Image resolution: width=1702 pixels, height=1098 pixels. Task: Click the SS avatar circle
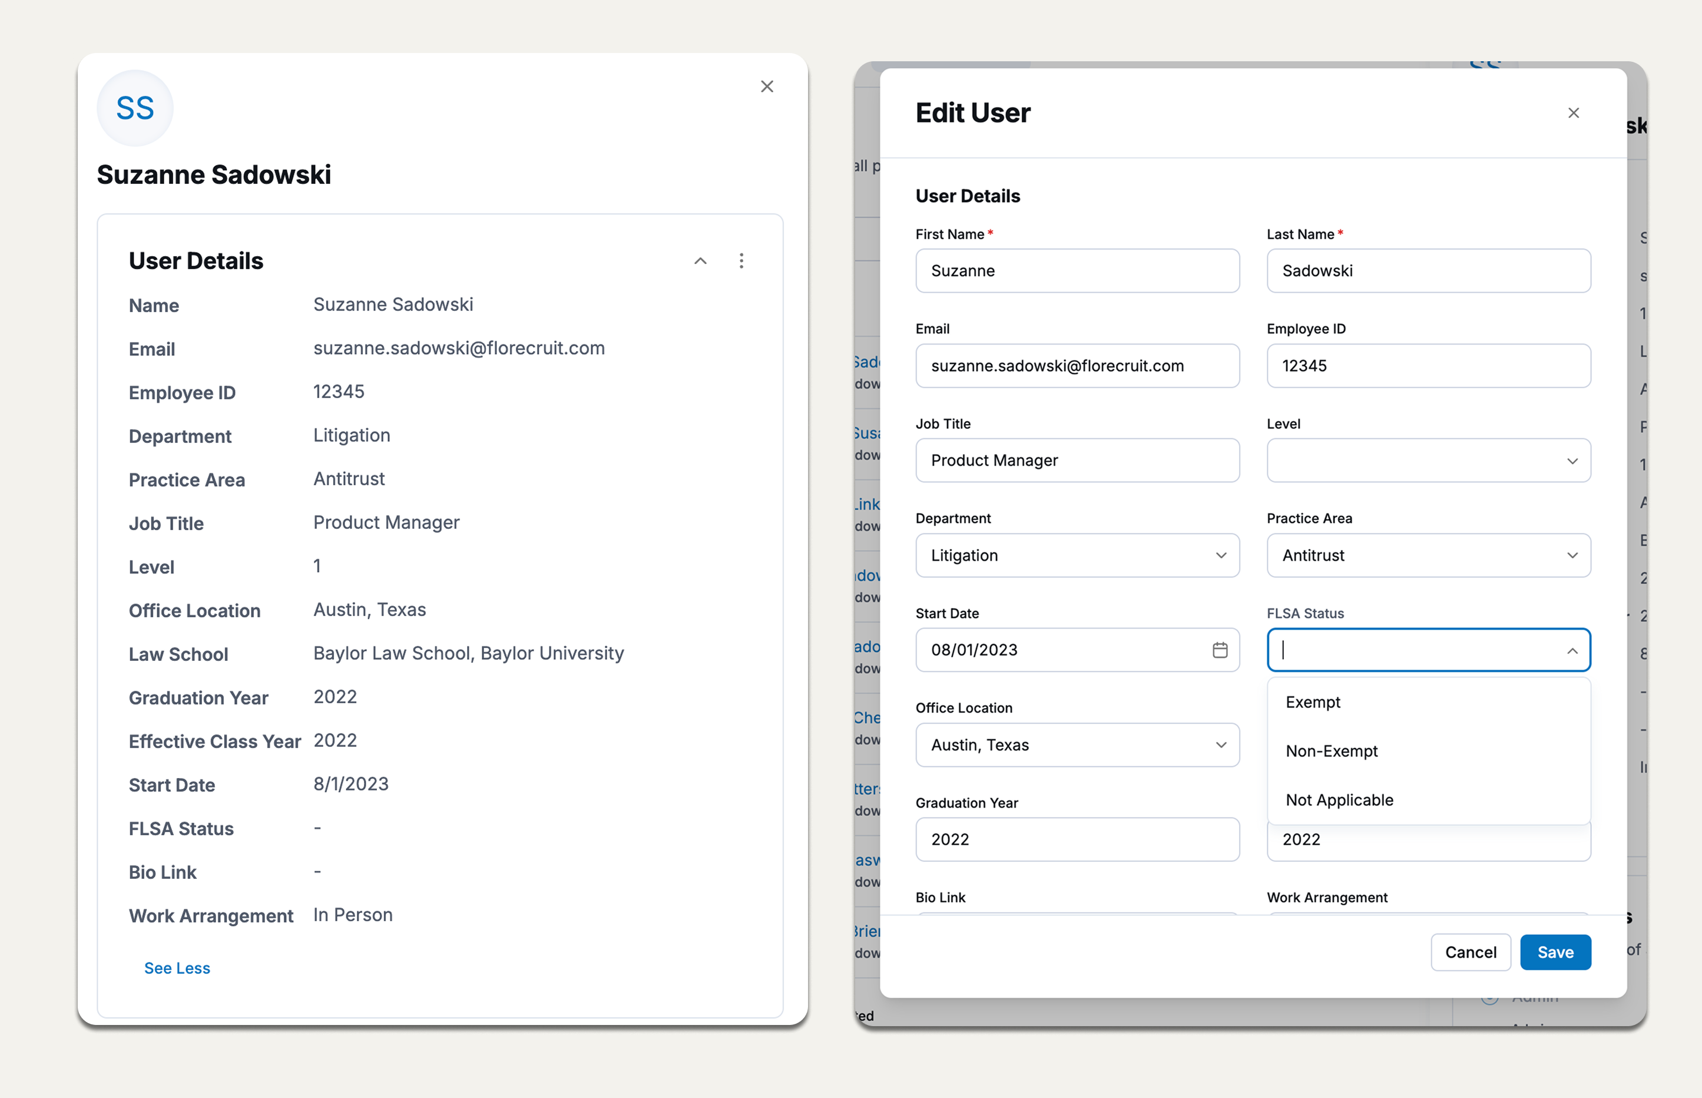coord(135,108)
